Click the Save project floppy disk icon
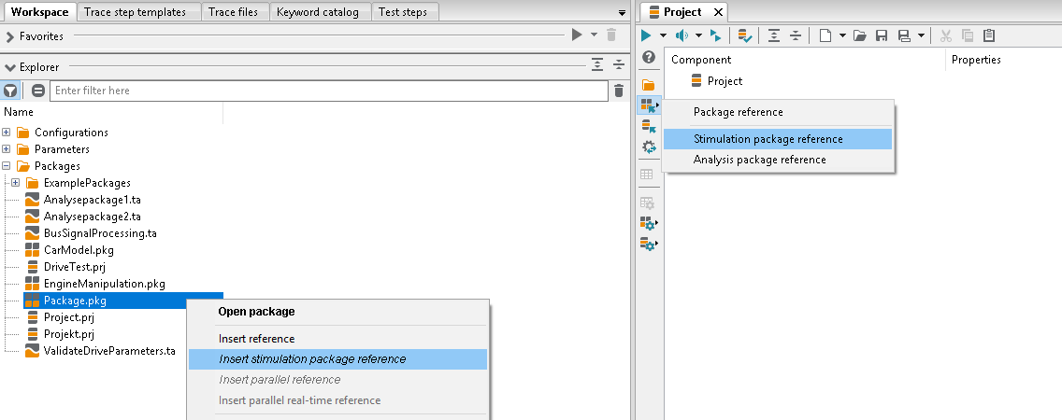The height and width of the screenshot is (420, 1062). click(x=882, y=35)
